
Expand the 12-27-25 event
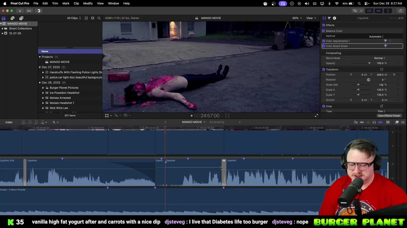point(3,33)
